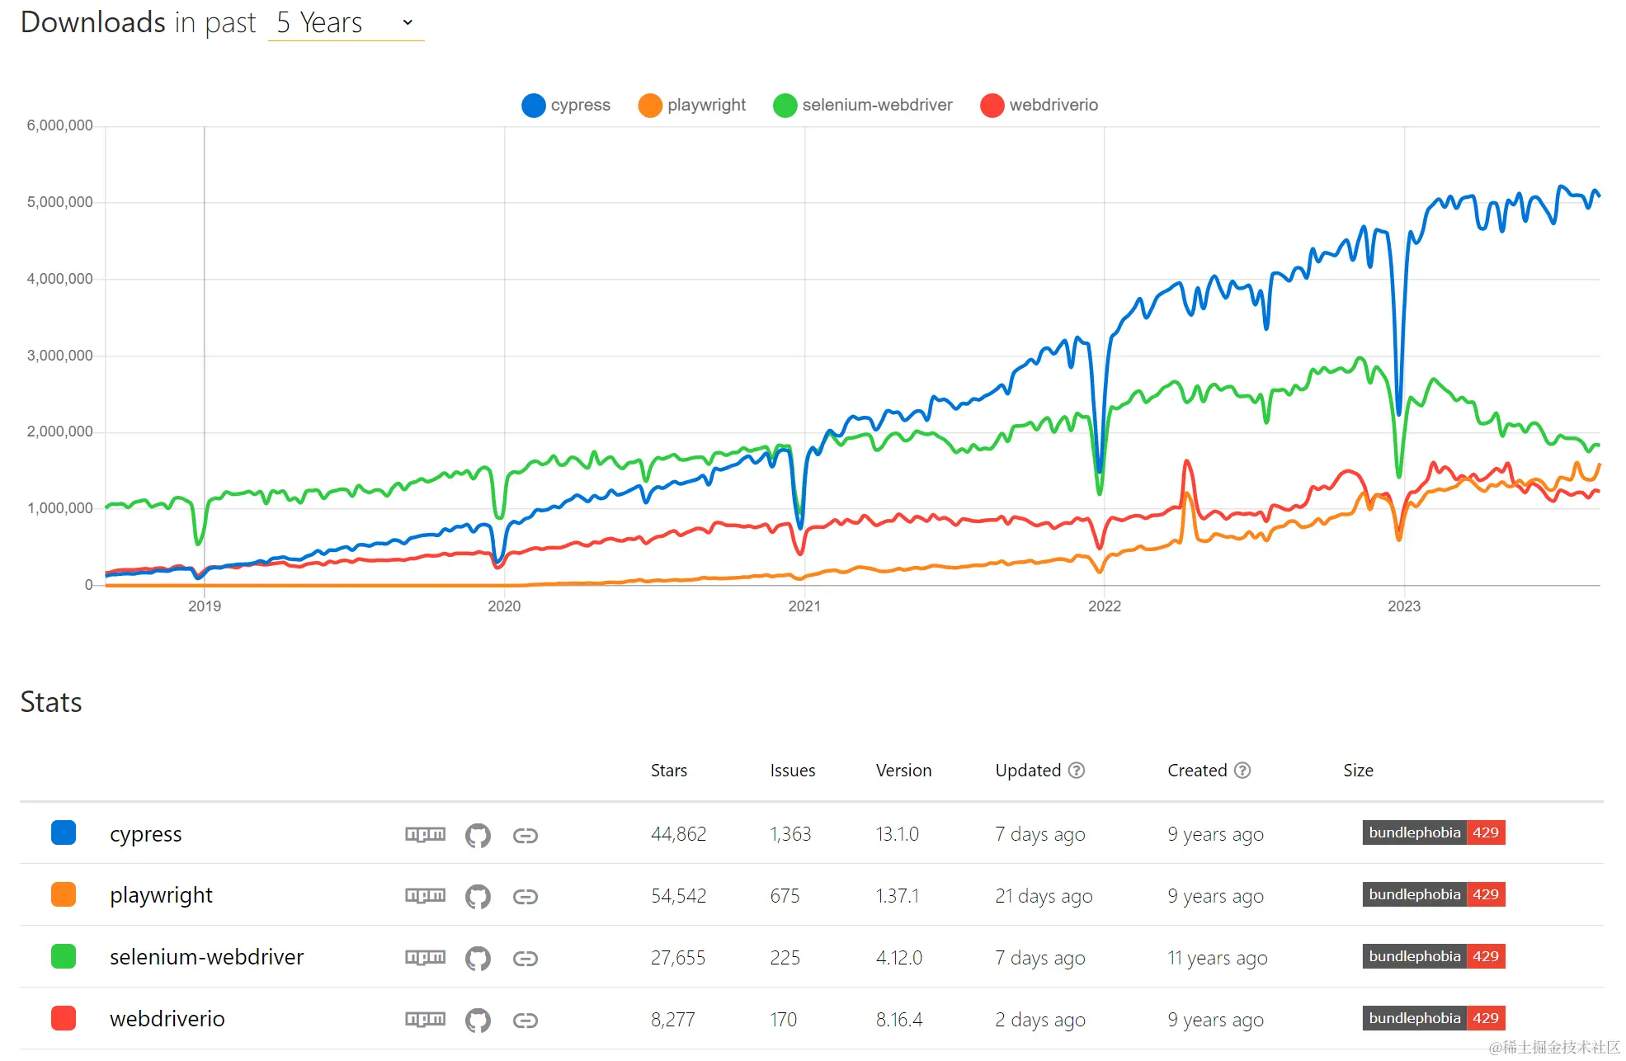Click the blue cypress color swatch
1626x1061 pixels.
tap(64, 833)
